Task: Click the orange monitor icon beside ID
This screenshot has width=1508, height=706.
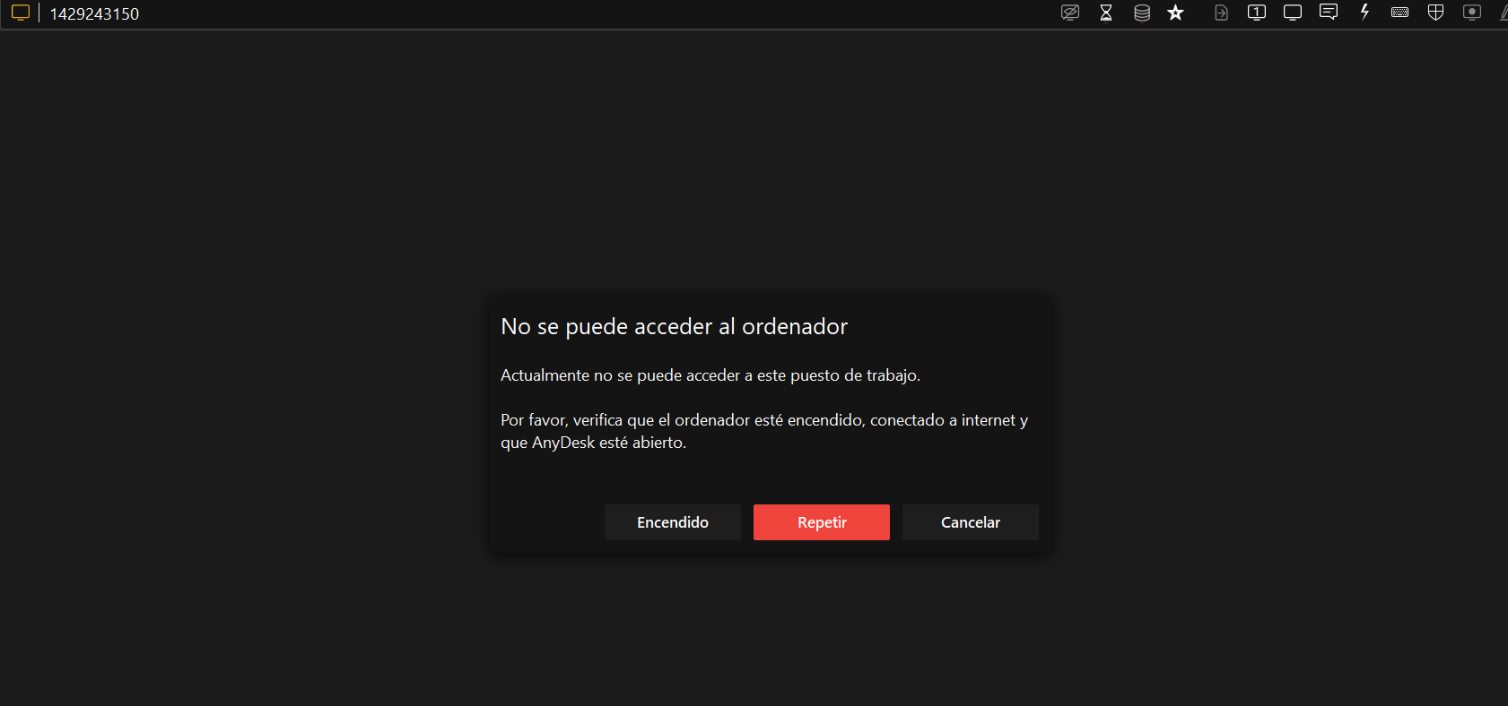Action: click(x=21, y=13)
